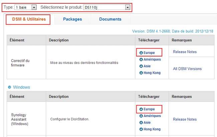Open firmware Release Notes link
217x137 pixels.
[x=185, y=52]
